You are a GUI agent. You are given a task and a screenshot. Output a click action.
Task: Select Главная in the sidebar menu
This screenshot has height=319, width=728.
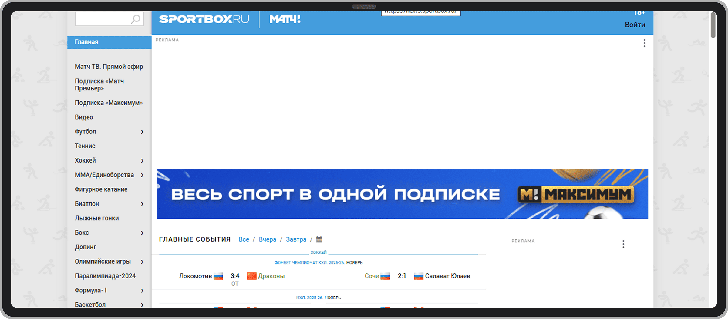(x=86, y=42)
